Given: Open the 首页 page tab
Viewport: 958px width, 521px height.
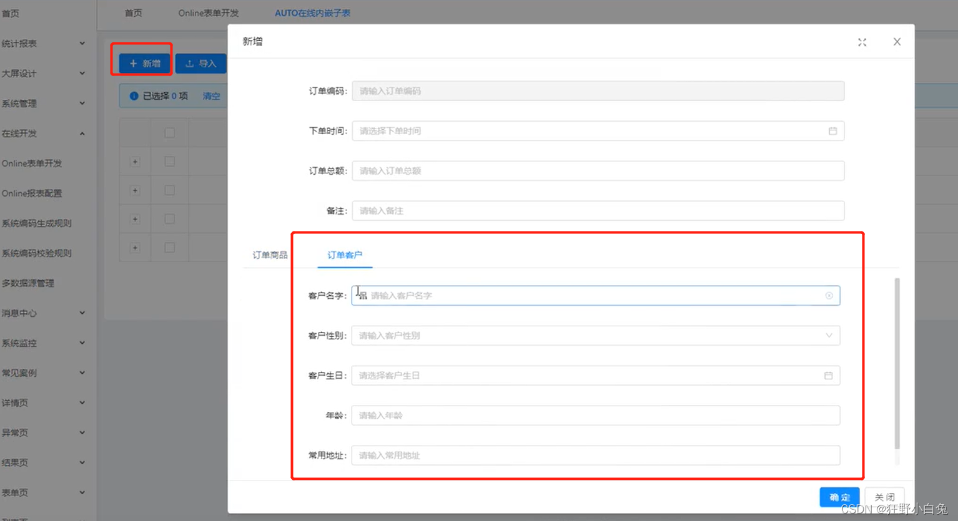Looking at the screenshot, I should pos(134,13).
